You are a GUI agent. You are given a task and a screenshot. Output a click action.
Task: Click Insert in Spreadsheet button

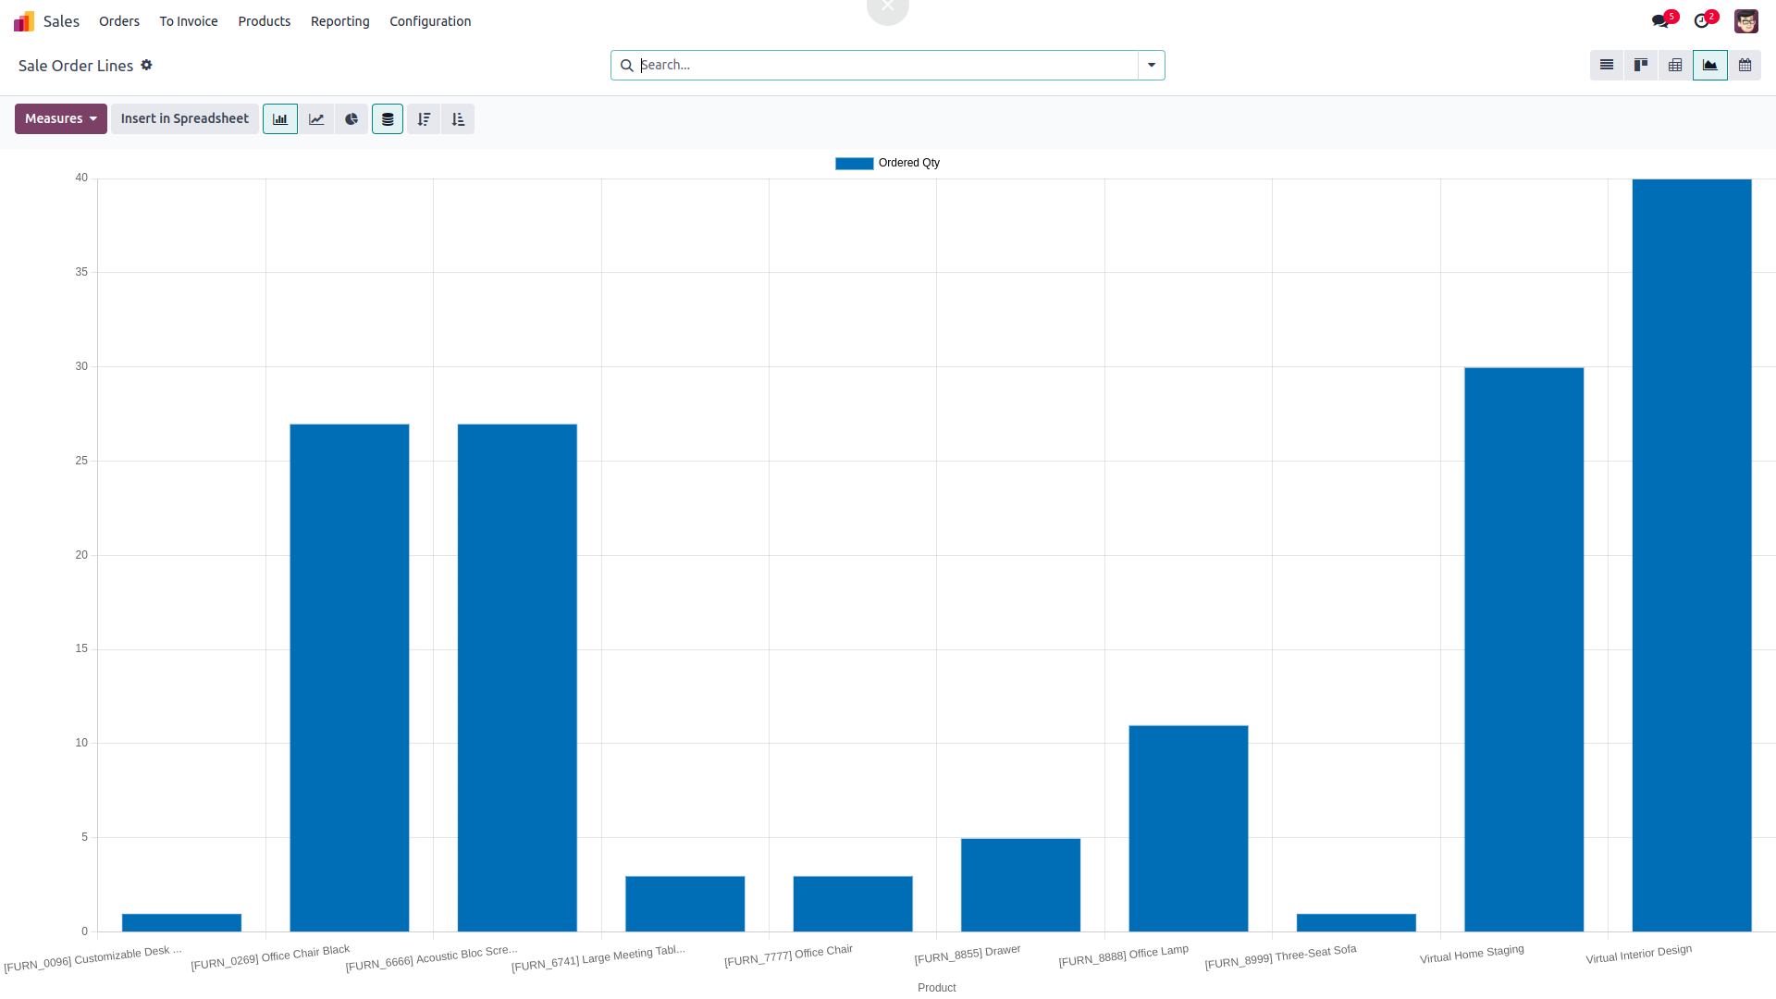(x=184, y=119)
